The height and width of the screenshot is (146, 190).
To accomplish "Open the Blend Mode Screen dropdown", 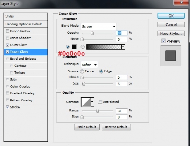I will click(x=99, y=26).
